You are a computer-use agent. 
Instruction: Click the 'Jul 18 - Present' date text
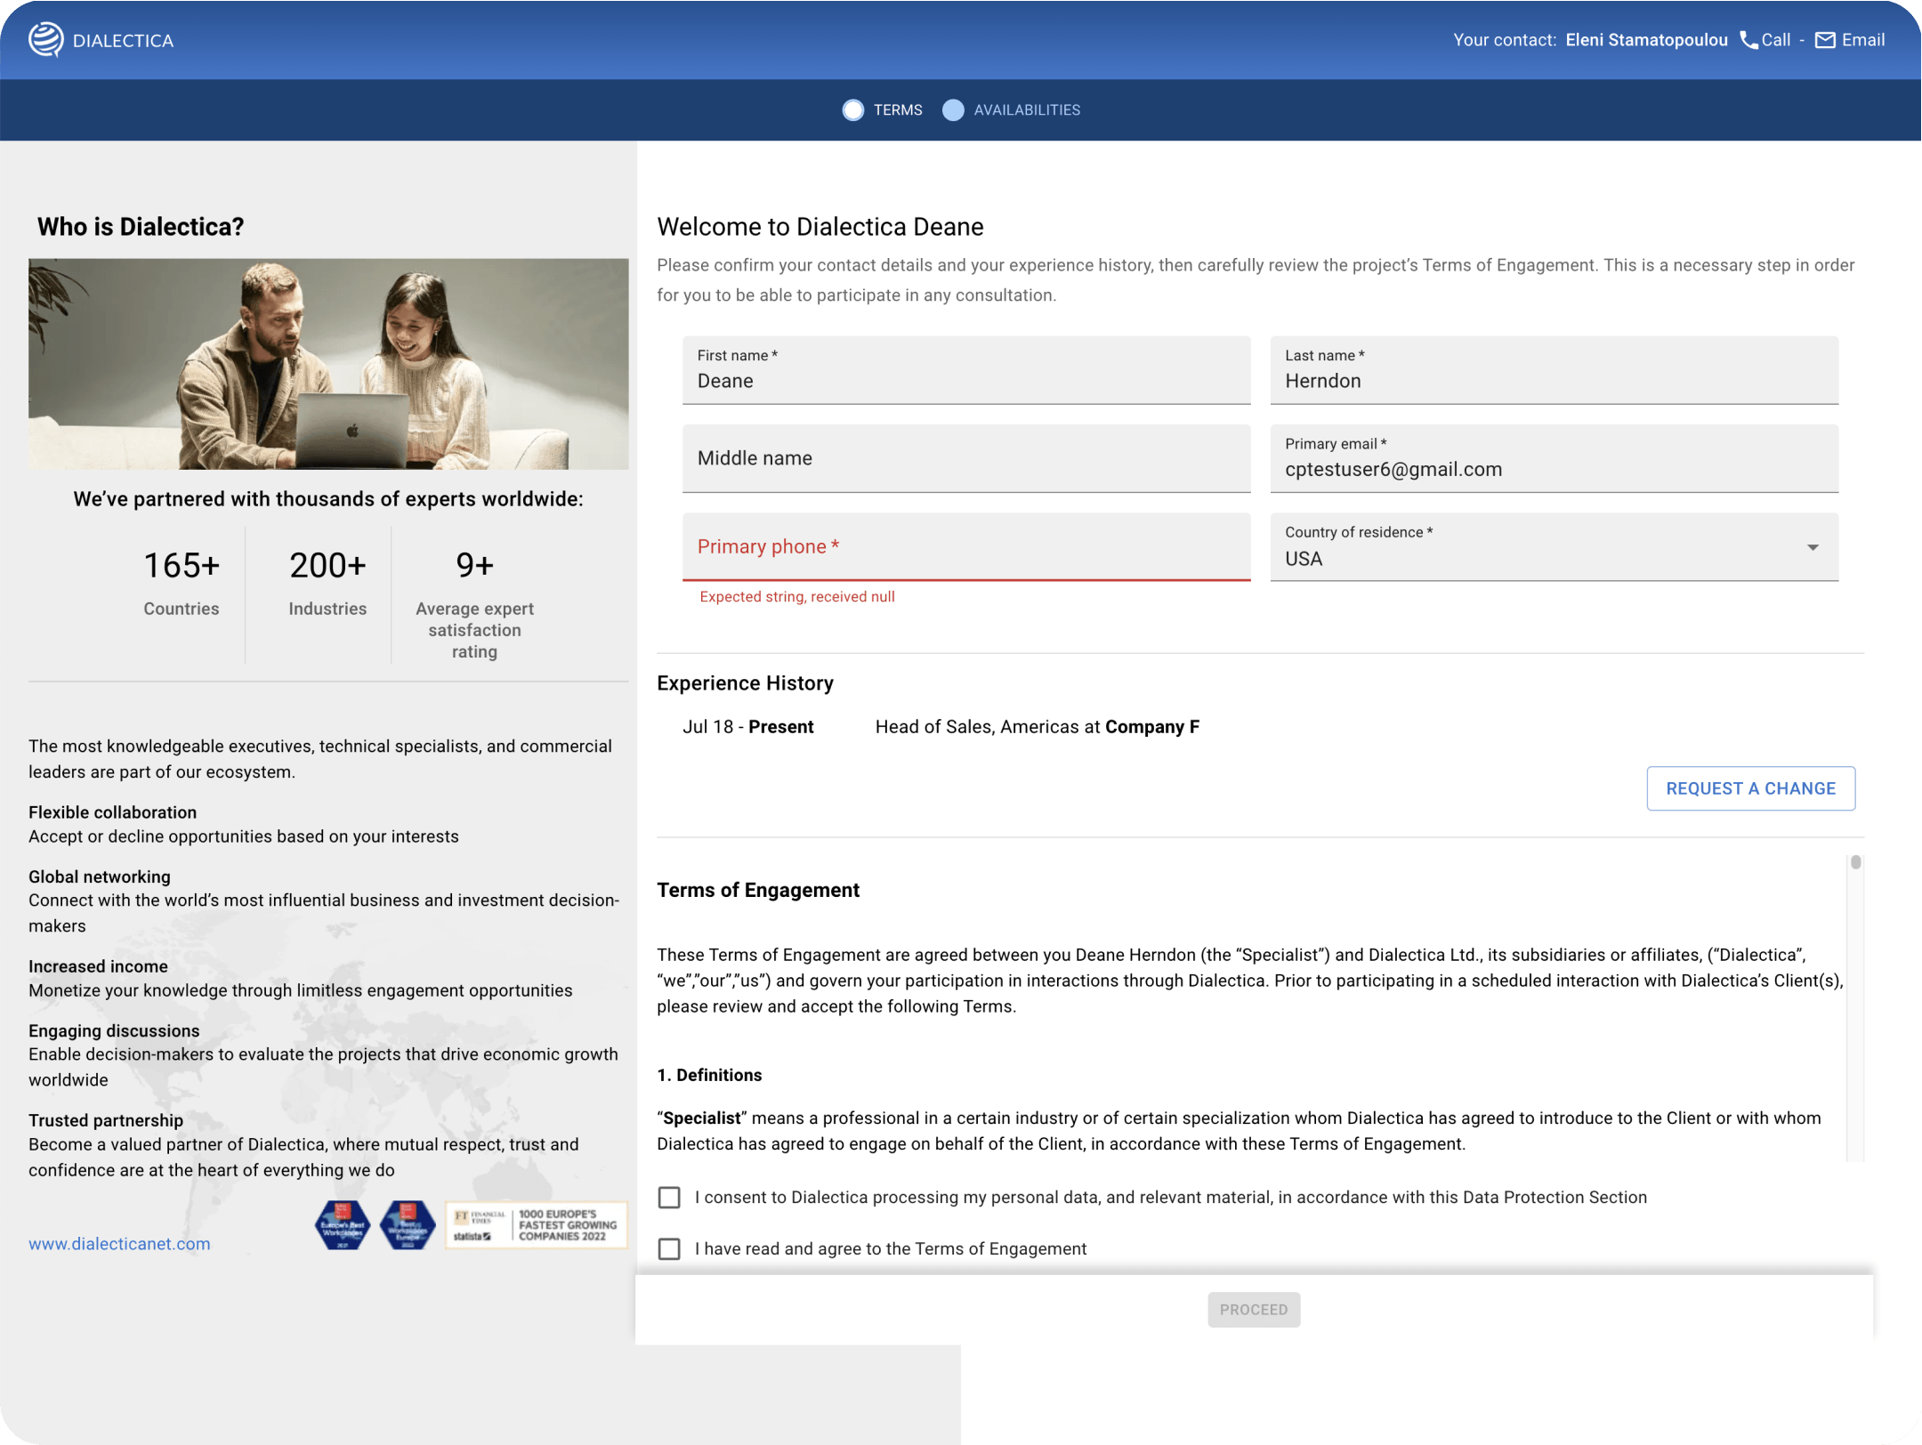coord(747,727)
